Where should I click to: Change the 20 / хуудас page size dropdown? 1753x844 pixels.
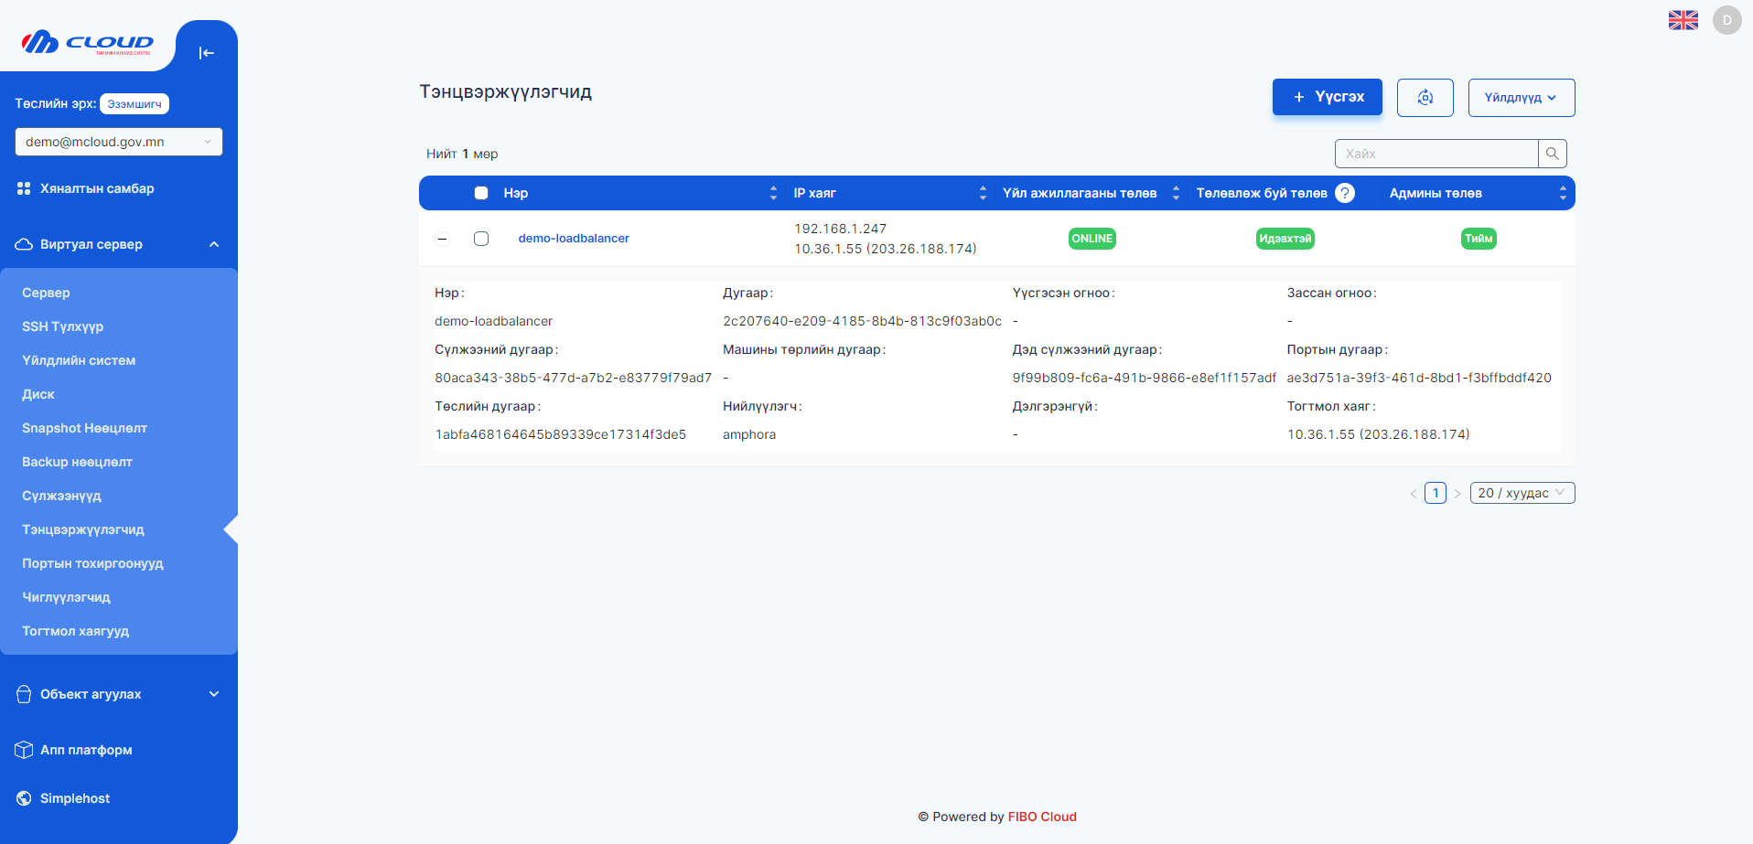[x=1522, y=493]
